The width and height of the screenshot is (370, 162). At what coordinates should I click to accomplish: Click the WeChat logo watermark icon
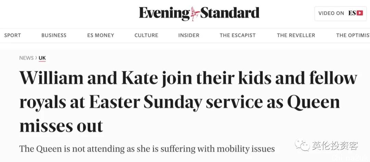[302, 146]
